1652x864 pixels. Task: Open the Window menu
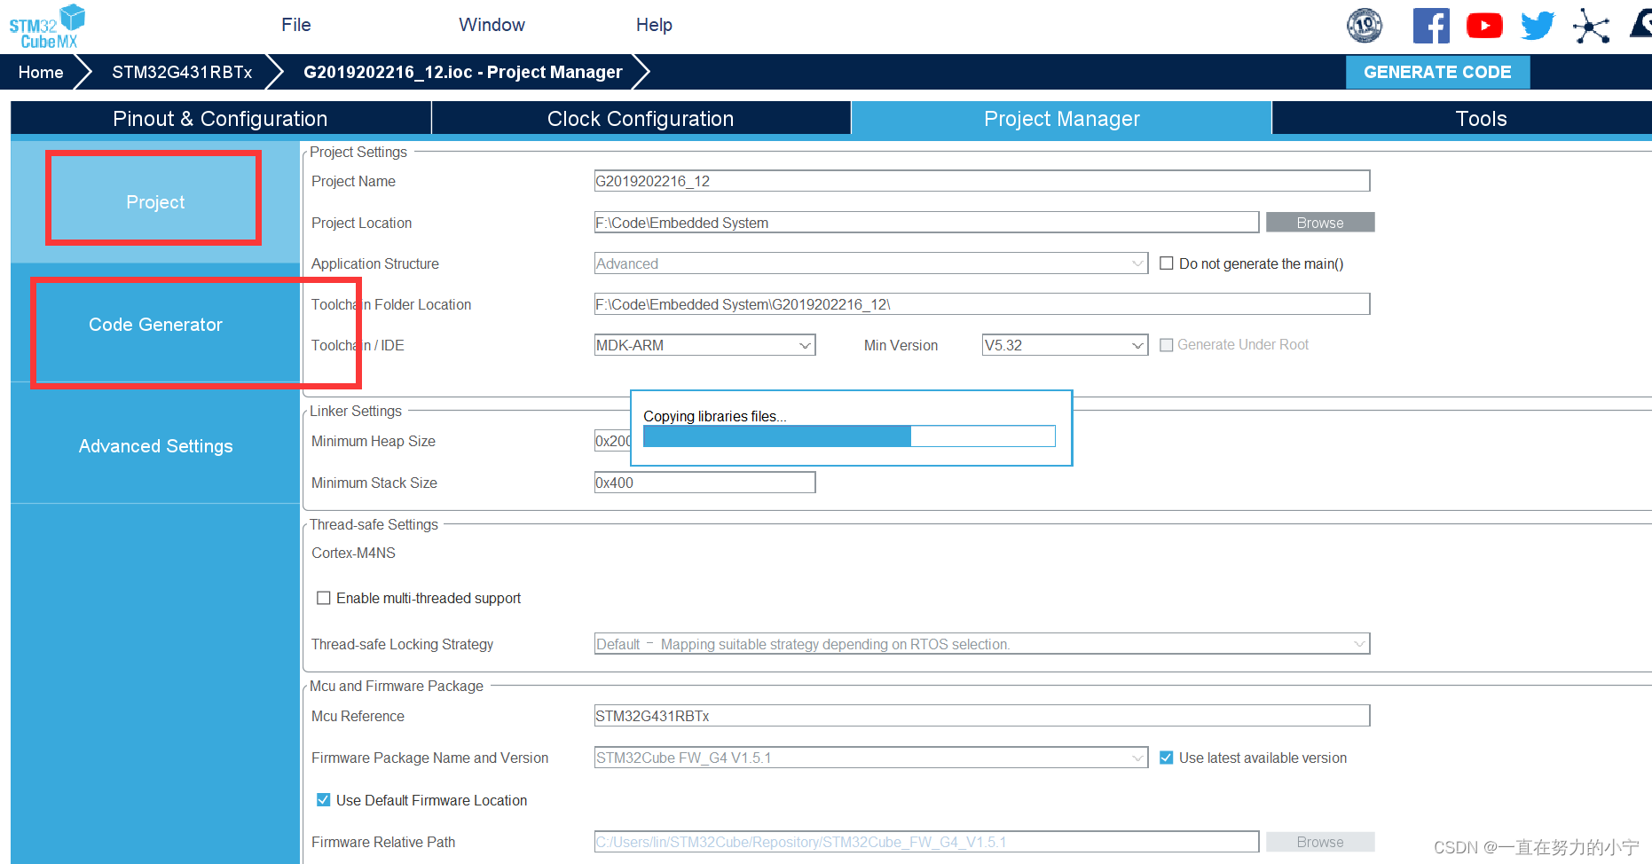point(492,25)
